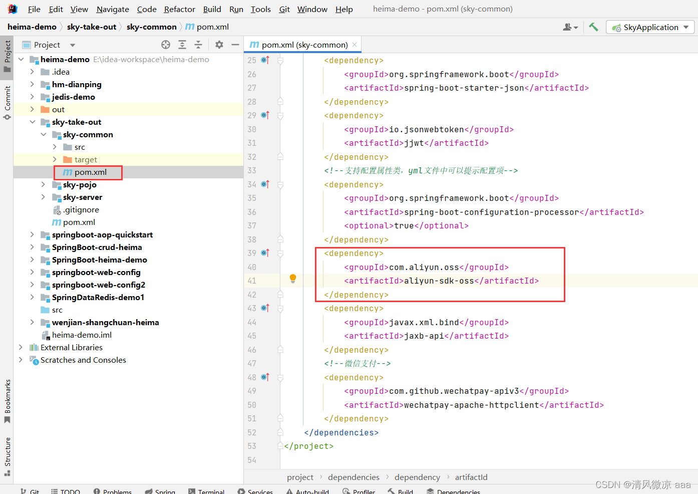Open the Commit tool window sidebar
Screen dimensions: 698x494
(x=7, y=103)
